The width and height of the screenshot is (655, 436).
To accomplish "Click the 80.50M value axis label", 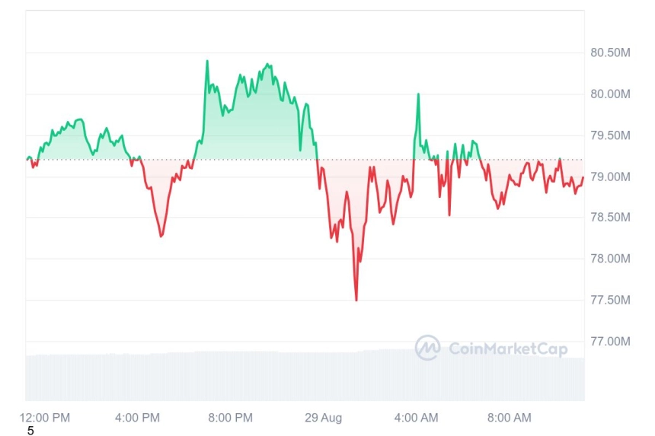I will [610, 53].
